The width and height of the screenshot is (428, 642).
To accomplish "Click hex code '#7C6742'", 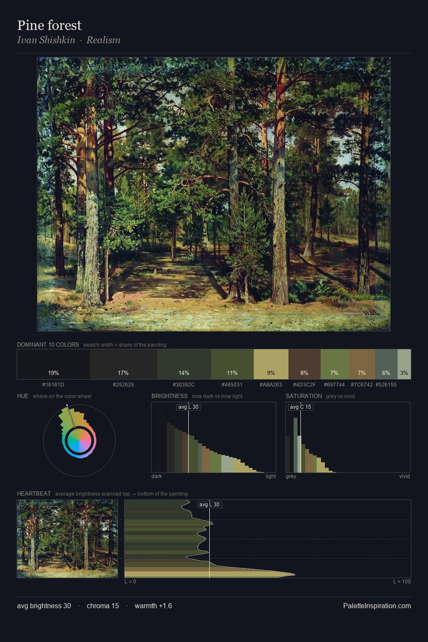I will click(362, 384).
